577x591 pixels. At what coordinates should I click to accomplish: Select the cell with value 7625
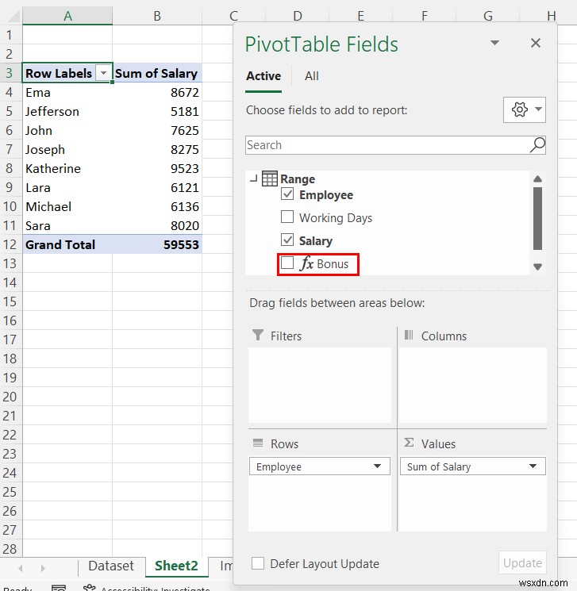(157, 130)
